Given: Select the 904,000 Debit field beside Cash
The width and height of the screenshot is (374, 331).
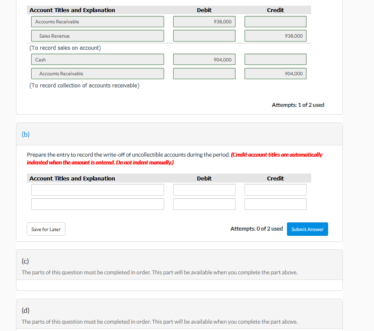Looking at the screenshot, I should pyautogui.click(x=204, y=59).
